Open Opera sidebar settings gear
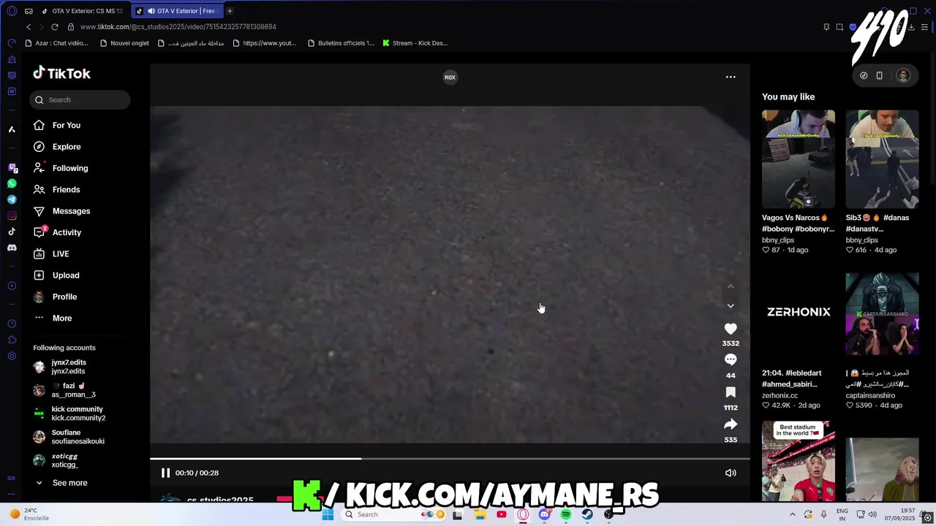936x526 pixels. pos(12,356)
